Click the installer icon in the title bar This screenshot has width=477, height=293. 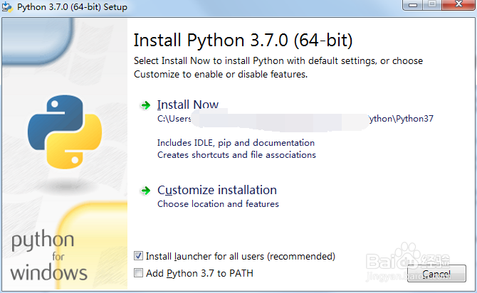8,7
